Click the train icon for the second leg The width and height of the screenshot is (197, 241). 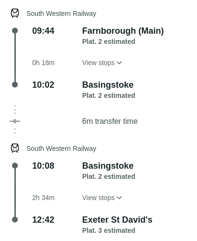click(15, 148)
